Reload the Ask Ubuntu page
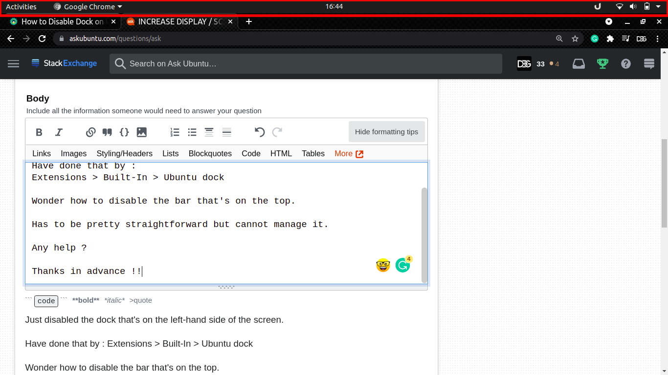The height and width of the screenshot is (375, 668). pyautogui.click(x=42, y=39)
